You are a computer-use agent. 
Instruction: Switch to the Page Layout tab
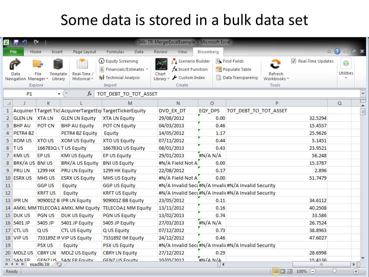[x=84, y=52]
